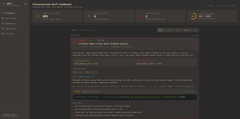240x119 pixels.
Task: Click the Compliance Score 60% card
Action: tap(57, 16)
